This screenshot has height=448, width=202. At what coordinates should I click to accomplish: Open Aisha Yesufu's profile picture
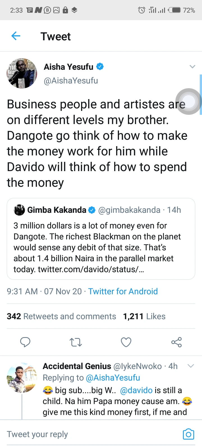tap(22, 73)
